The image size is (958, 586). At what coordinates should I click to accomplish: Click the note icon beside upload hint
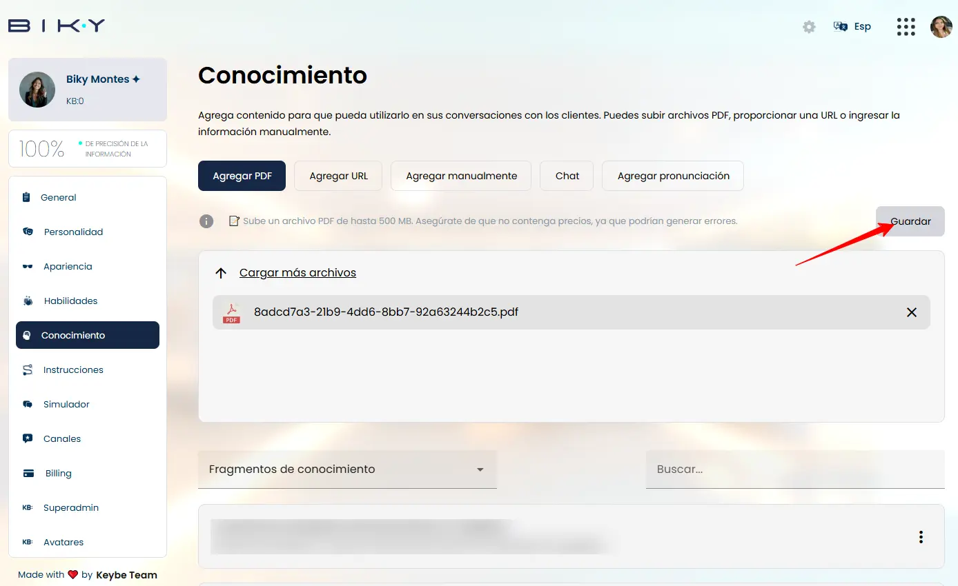coord(234,221)
